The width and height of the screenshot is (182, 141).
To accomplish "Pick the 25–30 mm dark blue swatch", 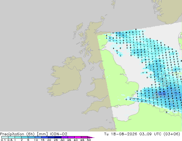I will click(58, 137).
